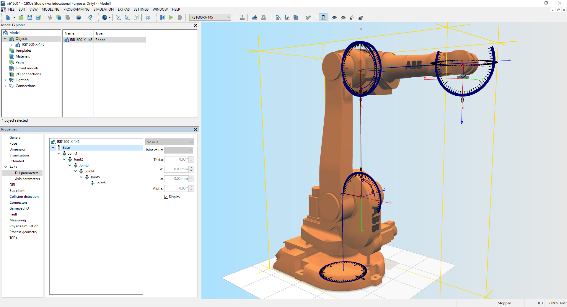
Task: Select Templates in Model Explorer
Action: (x=23, y=50)
